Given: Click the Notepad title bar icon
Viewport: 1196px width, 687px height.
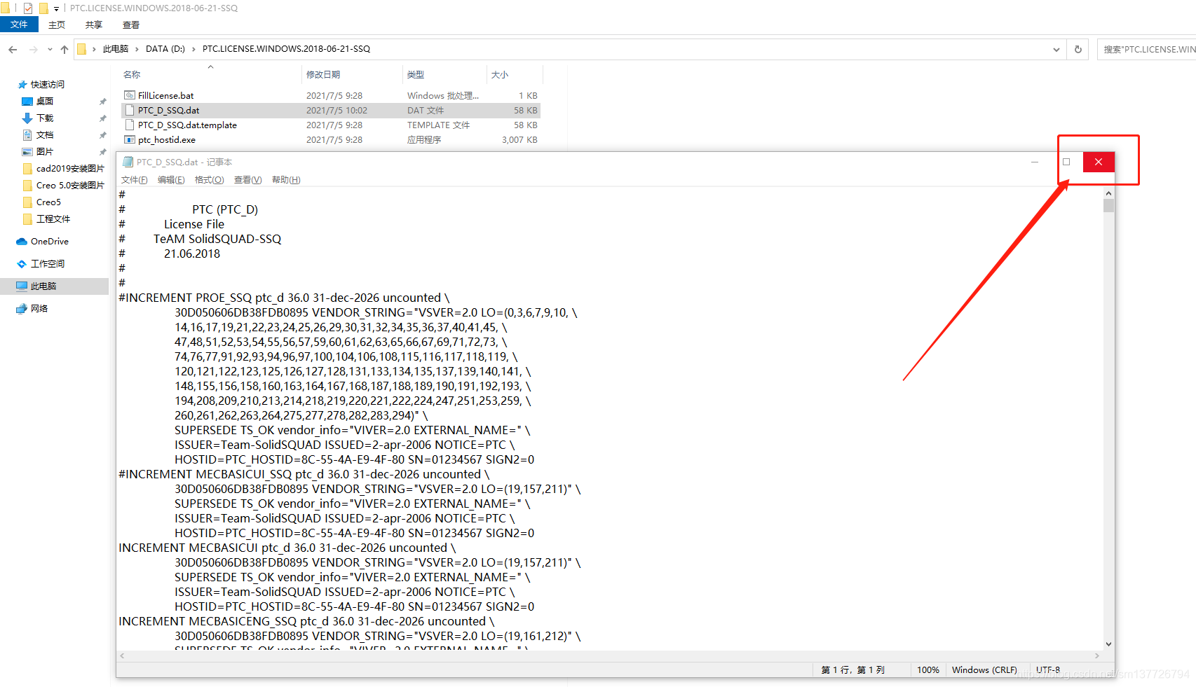Looking at the screenshot, I should 128,162.
